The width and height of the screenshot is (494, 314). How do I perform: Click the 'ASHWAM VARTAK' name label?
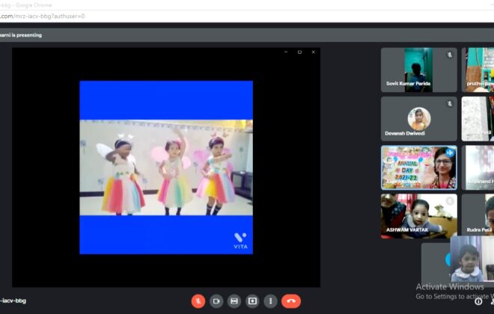407,230
